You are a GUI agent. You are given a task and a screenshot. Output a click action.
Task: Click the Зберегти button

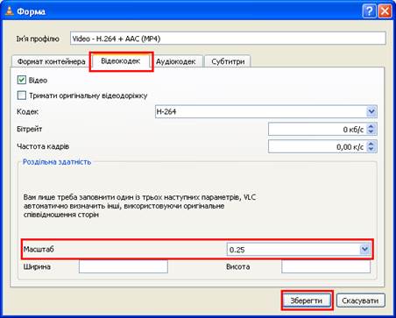[307, 300]
